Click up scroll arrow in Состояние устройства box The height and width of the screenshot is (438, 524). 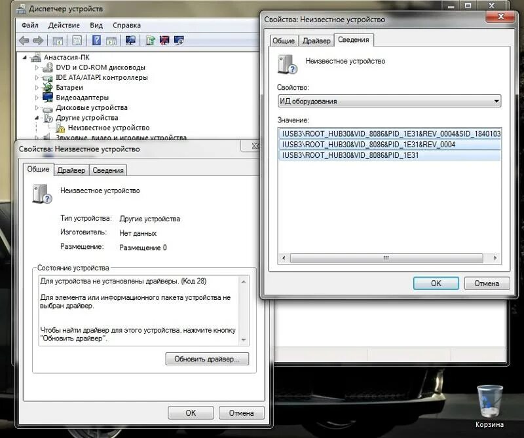tap(244, 282)
